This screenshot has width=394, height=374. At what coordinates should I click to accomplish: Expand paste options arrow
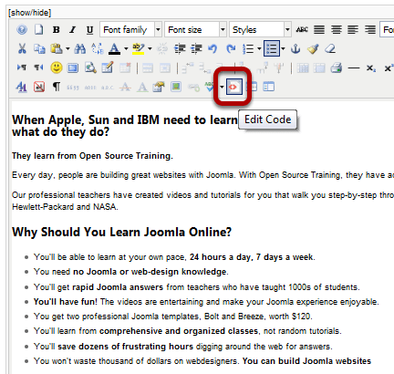67,48
